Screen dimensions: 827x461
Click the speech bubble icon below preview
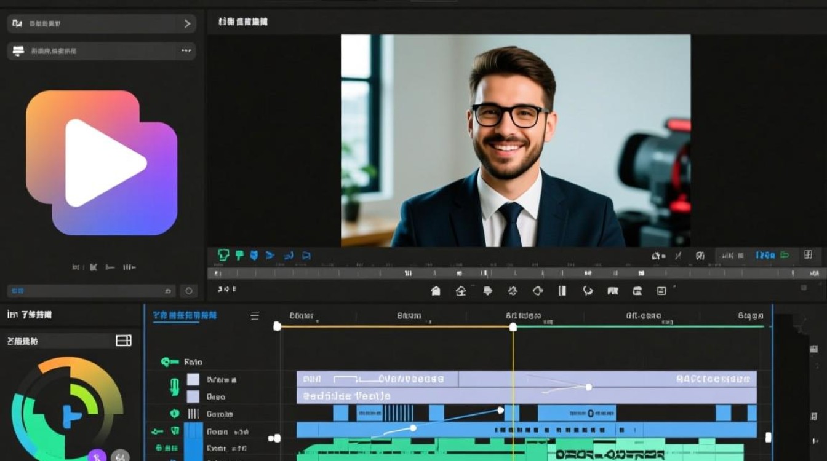[587, 291]
